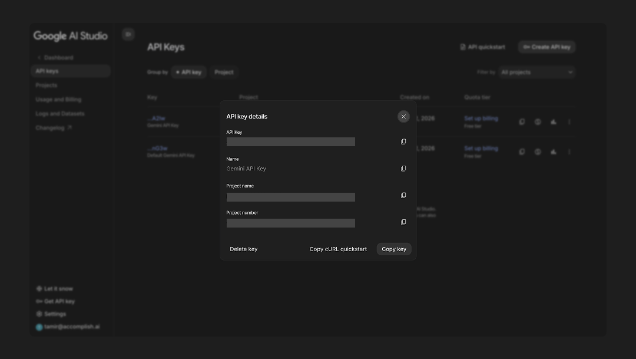Select the redacted API Key field
This screenshot has width=636, height=359.
tap(290, 141)
